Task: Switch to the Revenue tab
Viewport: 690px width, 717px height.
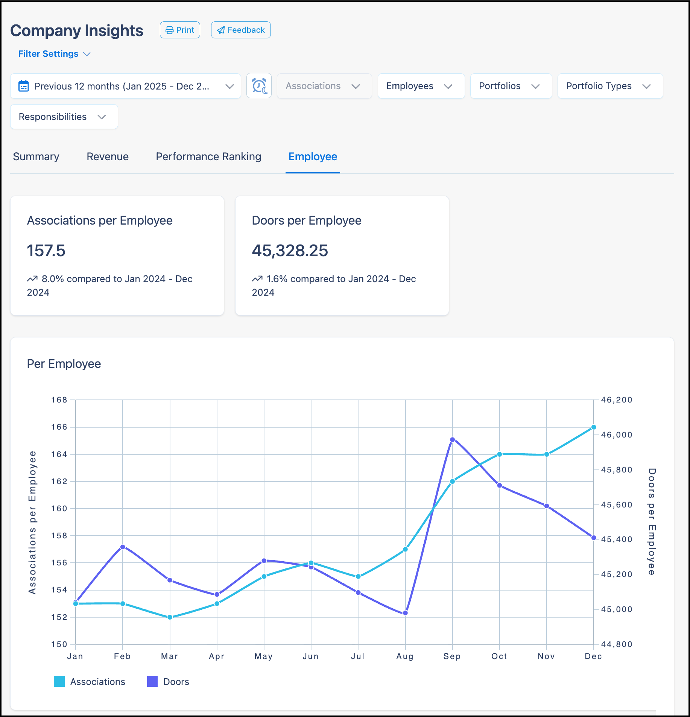Action: click(x=107, y=156)
